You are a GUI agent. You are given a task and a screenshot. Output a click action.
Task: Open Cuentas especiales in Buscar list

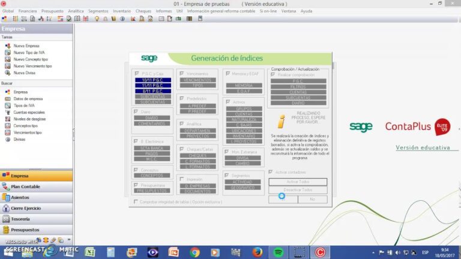click(29, 112)
